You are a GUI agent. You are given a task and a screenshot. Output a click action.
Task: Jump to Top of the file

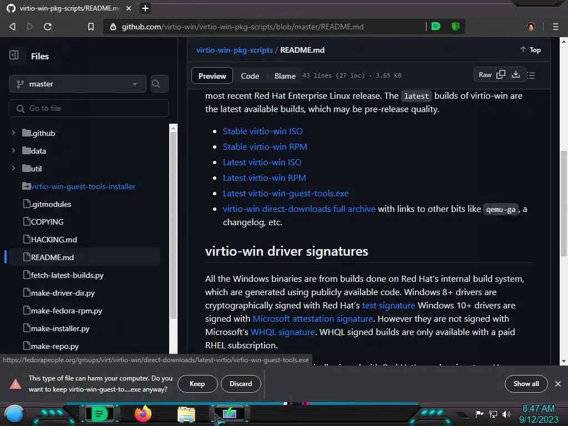point(531,49)
